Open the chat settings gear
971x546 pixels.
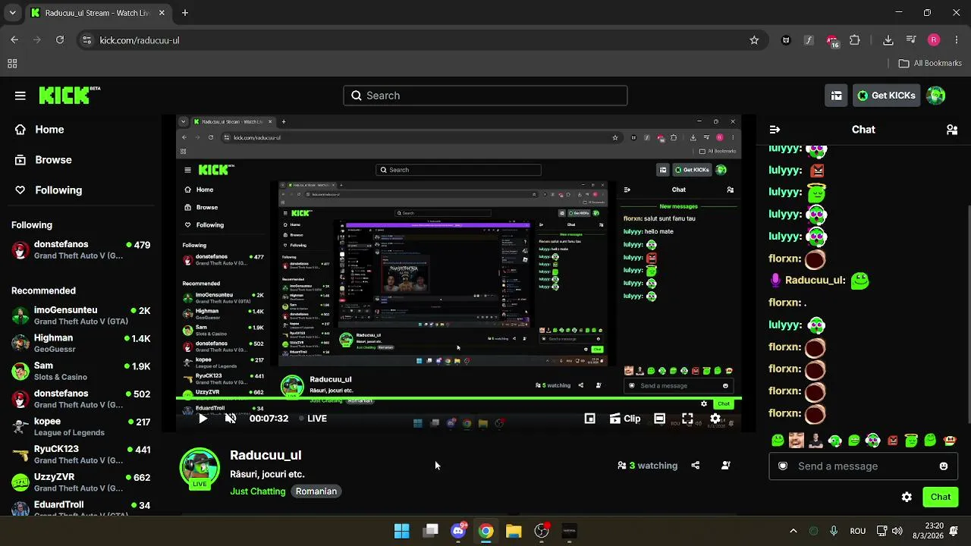point(907,497)
